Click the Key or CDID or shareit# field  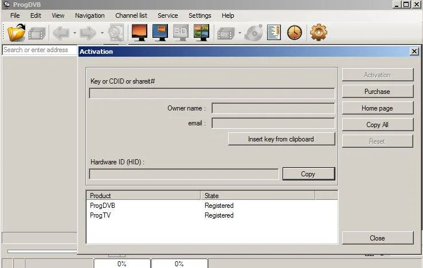[x=212, y=93]
